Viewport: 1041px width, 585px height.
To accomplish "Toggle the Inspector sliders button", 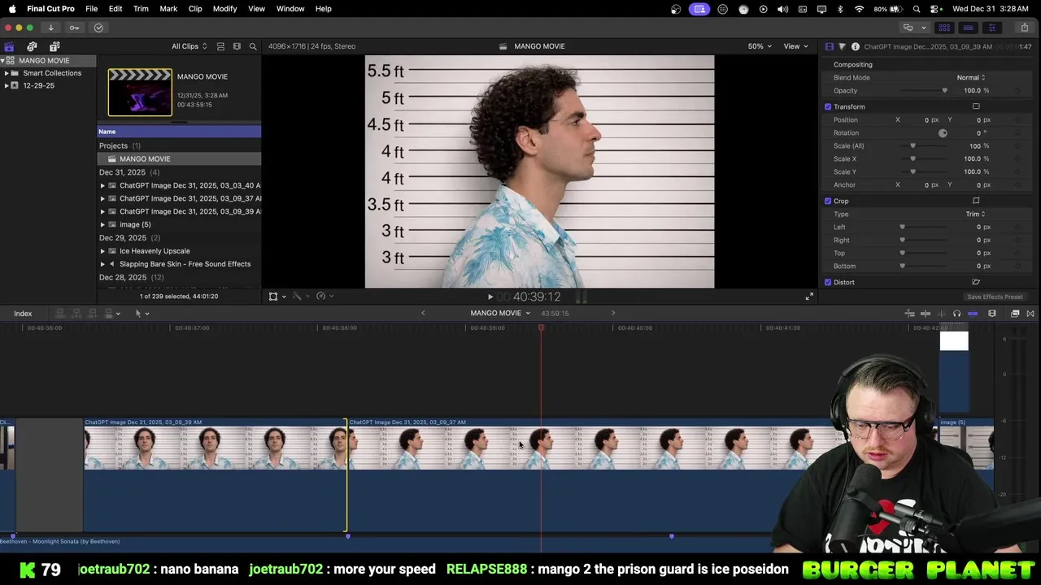I will [x=991, y=28].
